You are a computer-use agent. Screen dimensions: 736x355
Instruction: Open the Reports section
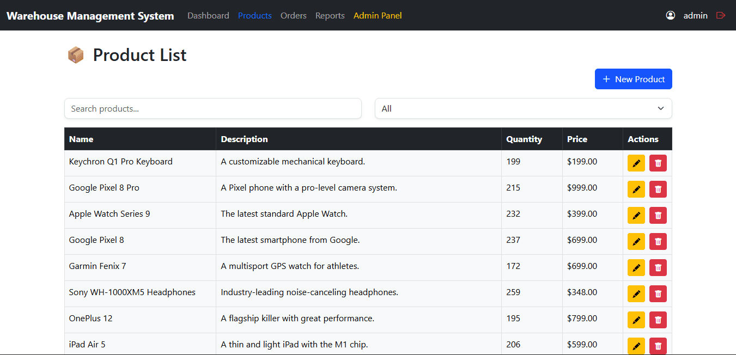(330, 16)
